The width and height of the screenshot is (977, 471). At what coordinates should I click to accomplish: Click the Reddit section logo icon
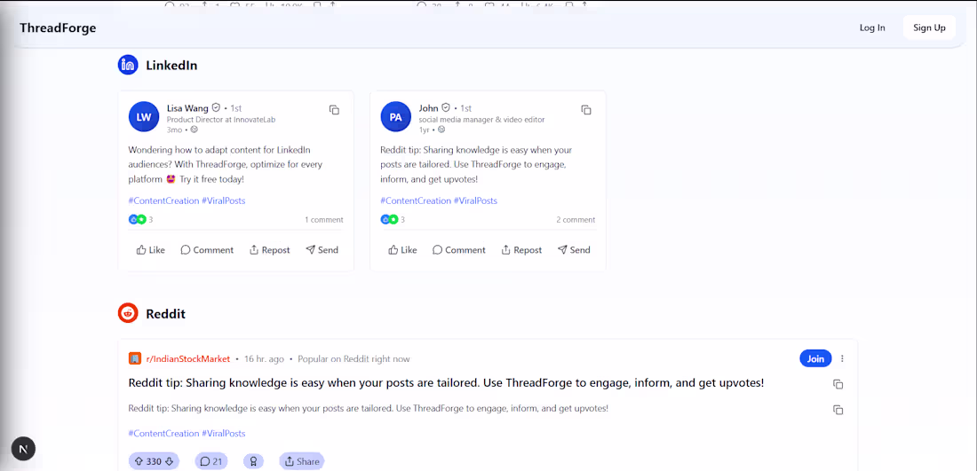coord(128,313)
